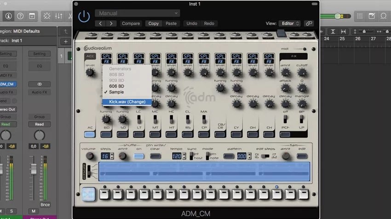The image size is (391, 219).
Task: Open the F-X black display section
Action: click(293, 56)
